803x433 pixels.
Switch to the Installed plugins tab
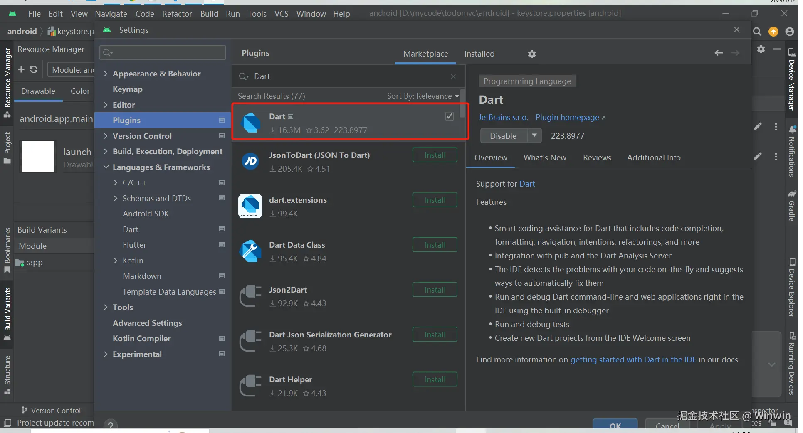[479, 54]
